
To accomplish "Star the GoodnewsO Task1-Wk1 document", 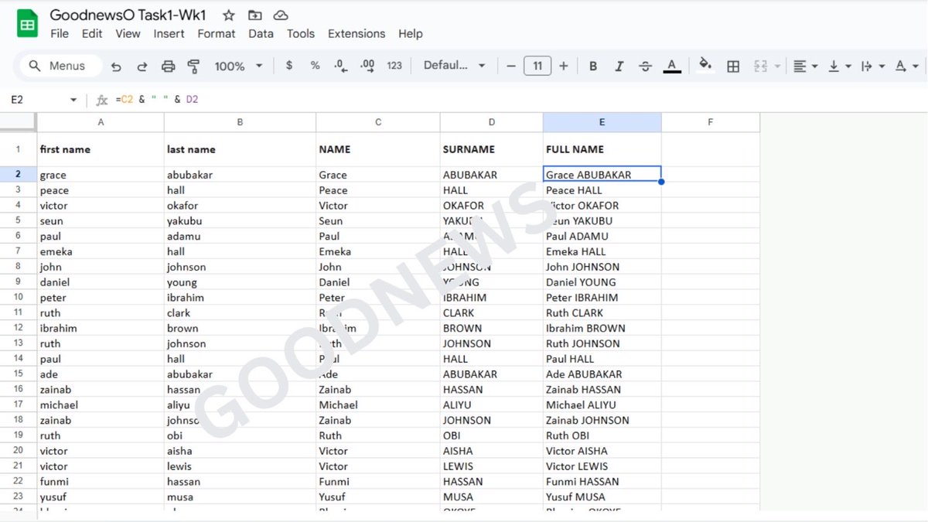I will point(229,15).
